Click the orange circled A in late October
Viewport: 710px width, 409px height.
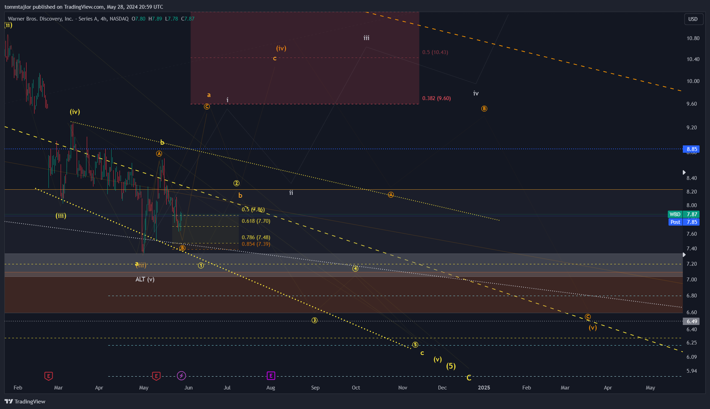point(391,195)
